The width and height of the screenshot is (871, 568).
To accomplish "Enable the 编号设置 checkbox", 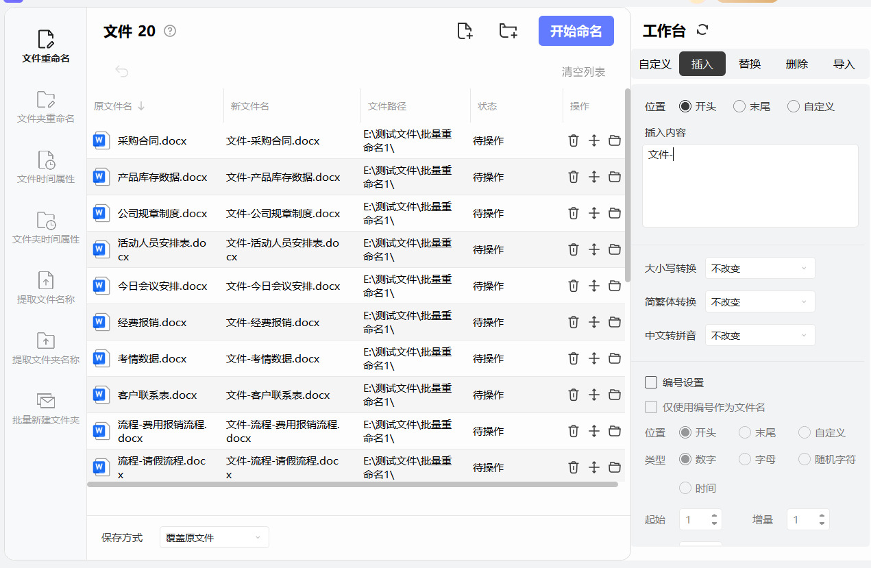I will [x=651, y=382].
